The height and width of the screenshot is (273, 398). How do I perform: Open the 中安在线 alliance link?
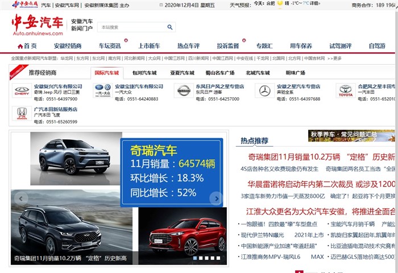coord(244,59)
